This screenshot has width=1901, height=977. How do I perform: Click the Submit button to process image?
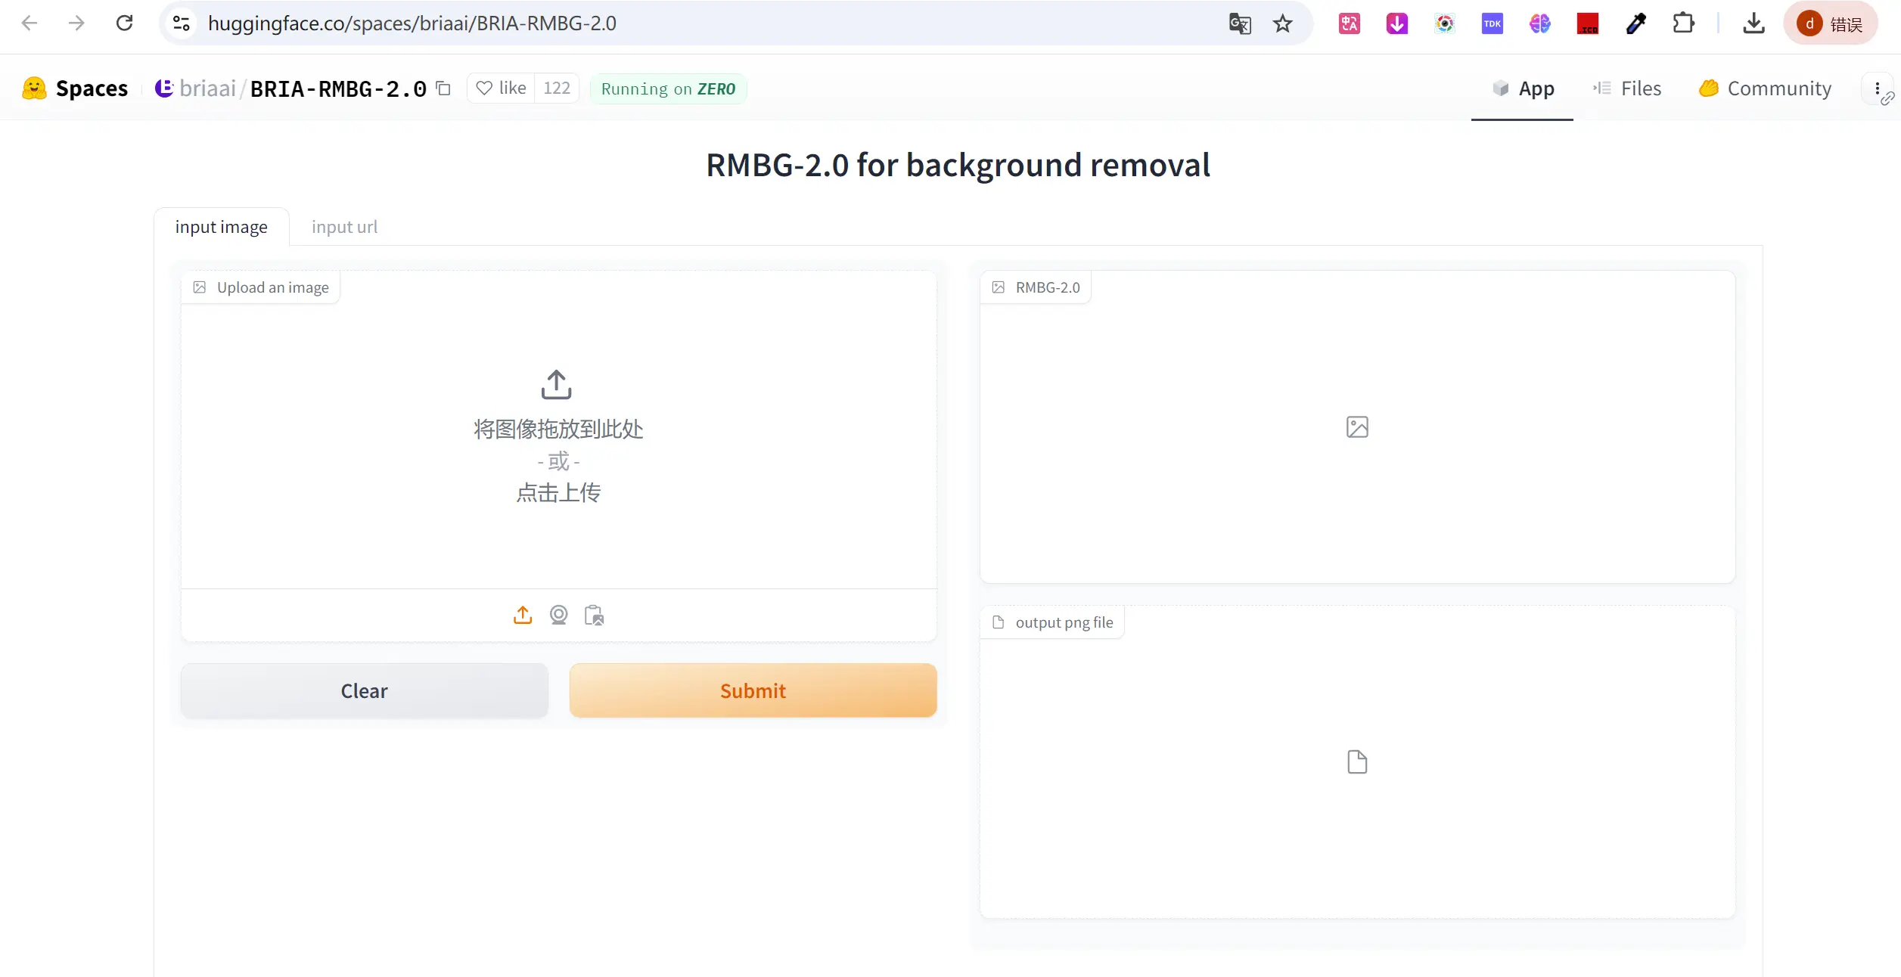point(753,690)
